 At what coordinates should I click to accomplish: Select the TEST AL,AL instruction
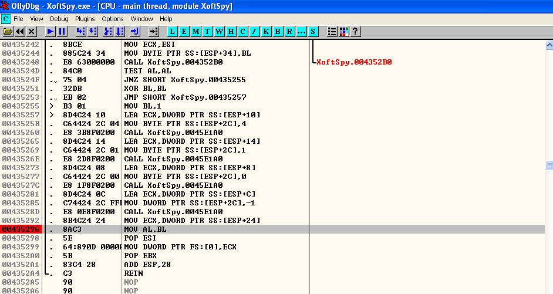coord(147,71)
